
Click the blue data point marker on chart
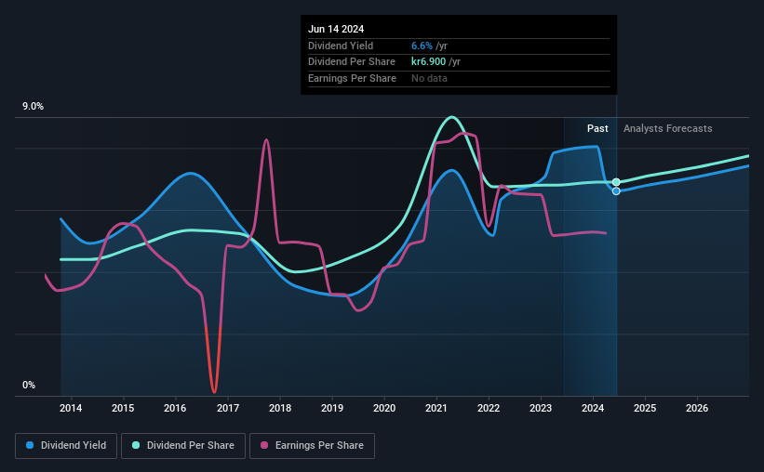(x=616, y=191)
